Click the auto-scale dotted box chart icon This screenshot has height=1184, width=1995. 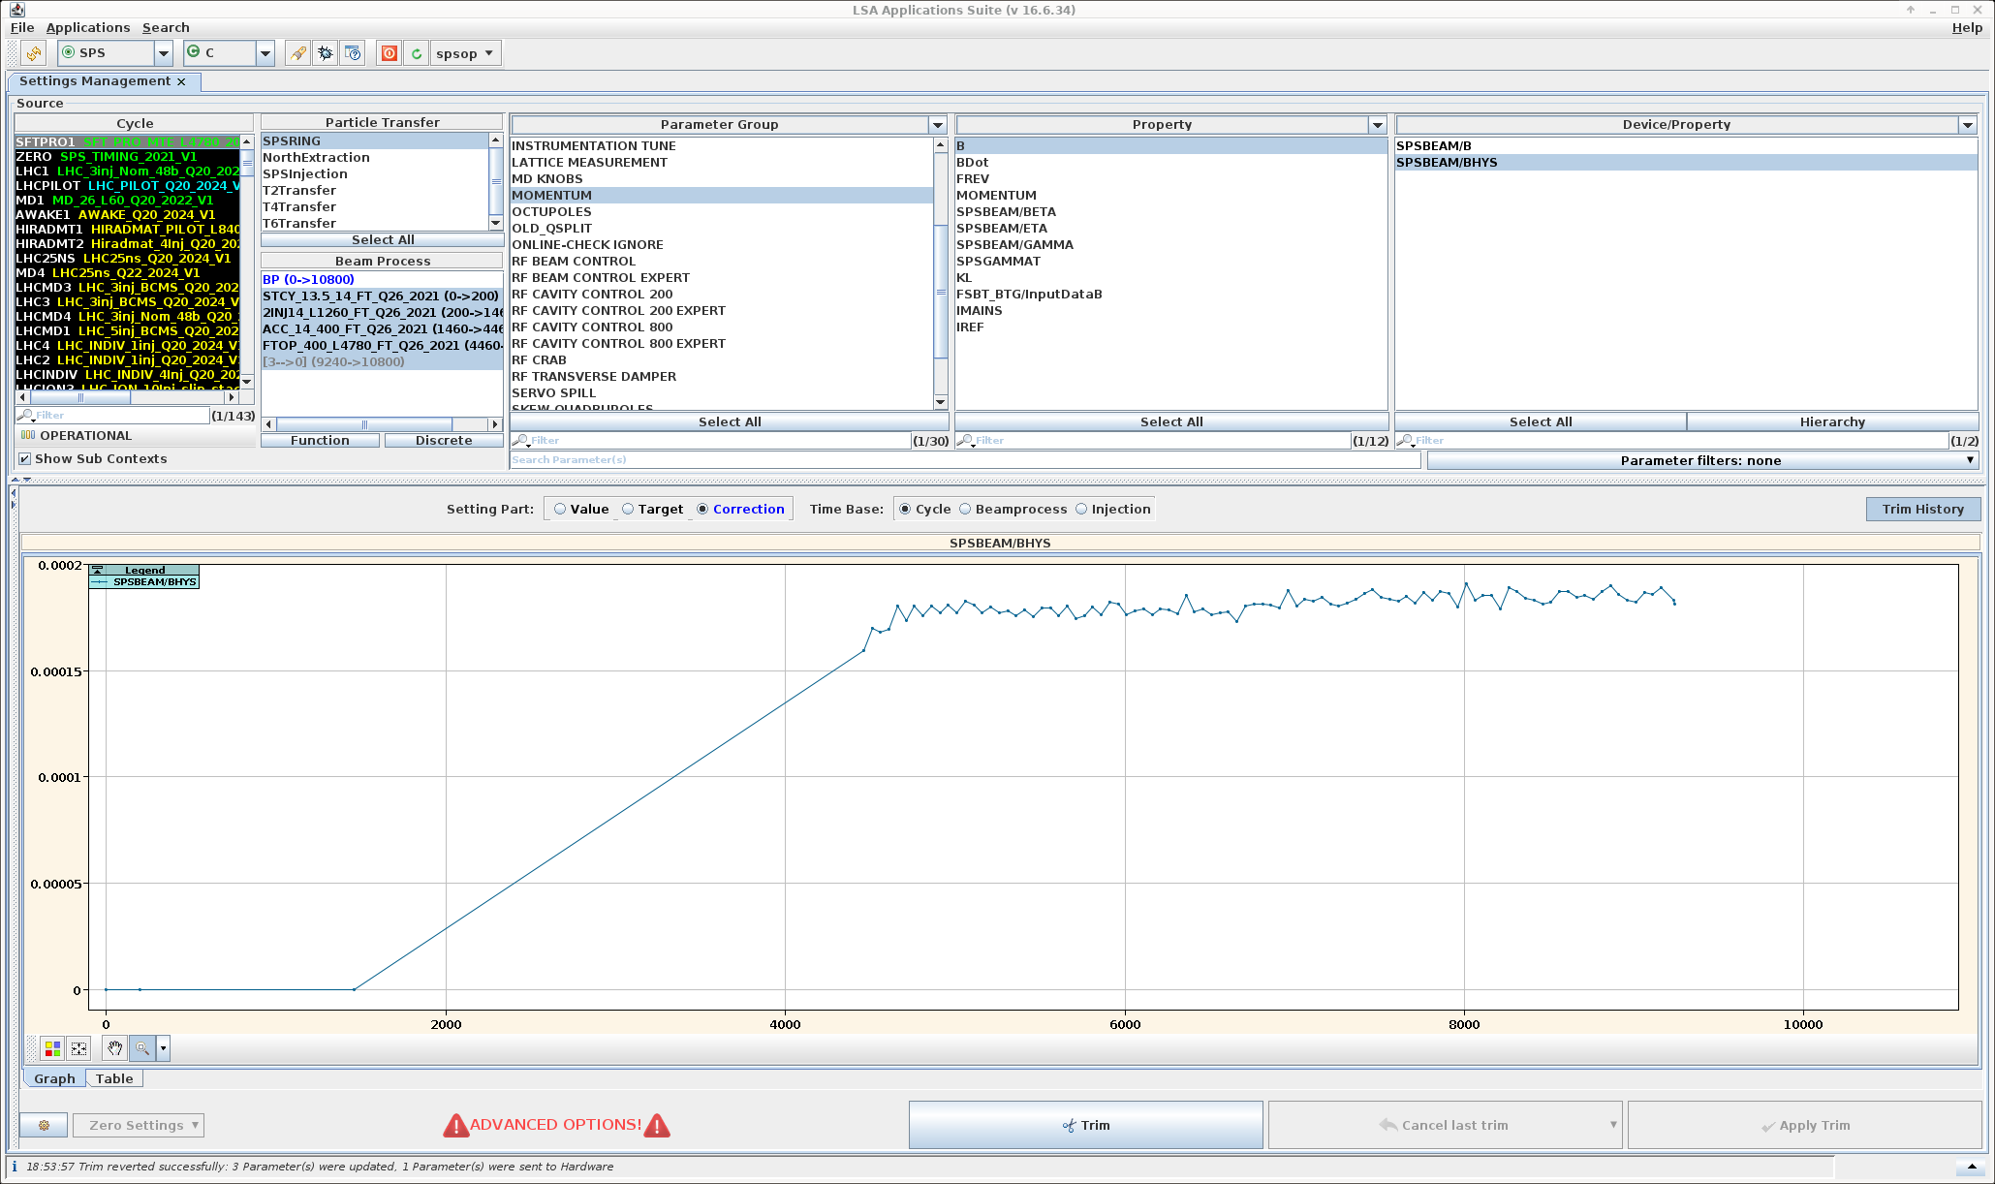[79, 1048]
